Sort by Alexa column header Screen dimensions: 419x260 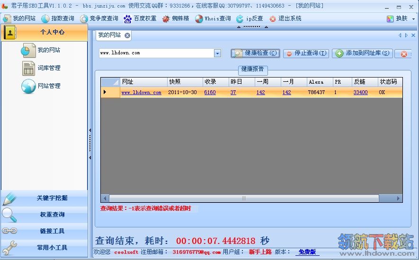320,82
